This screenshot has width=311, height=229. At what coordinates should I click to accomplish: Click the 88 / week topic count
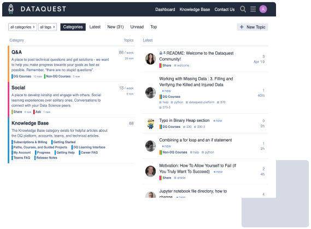click(x=126, y=52)
